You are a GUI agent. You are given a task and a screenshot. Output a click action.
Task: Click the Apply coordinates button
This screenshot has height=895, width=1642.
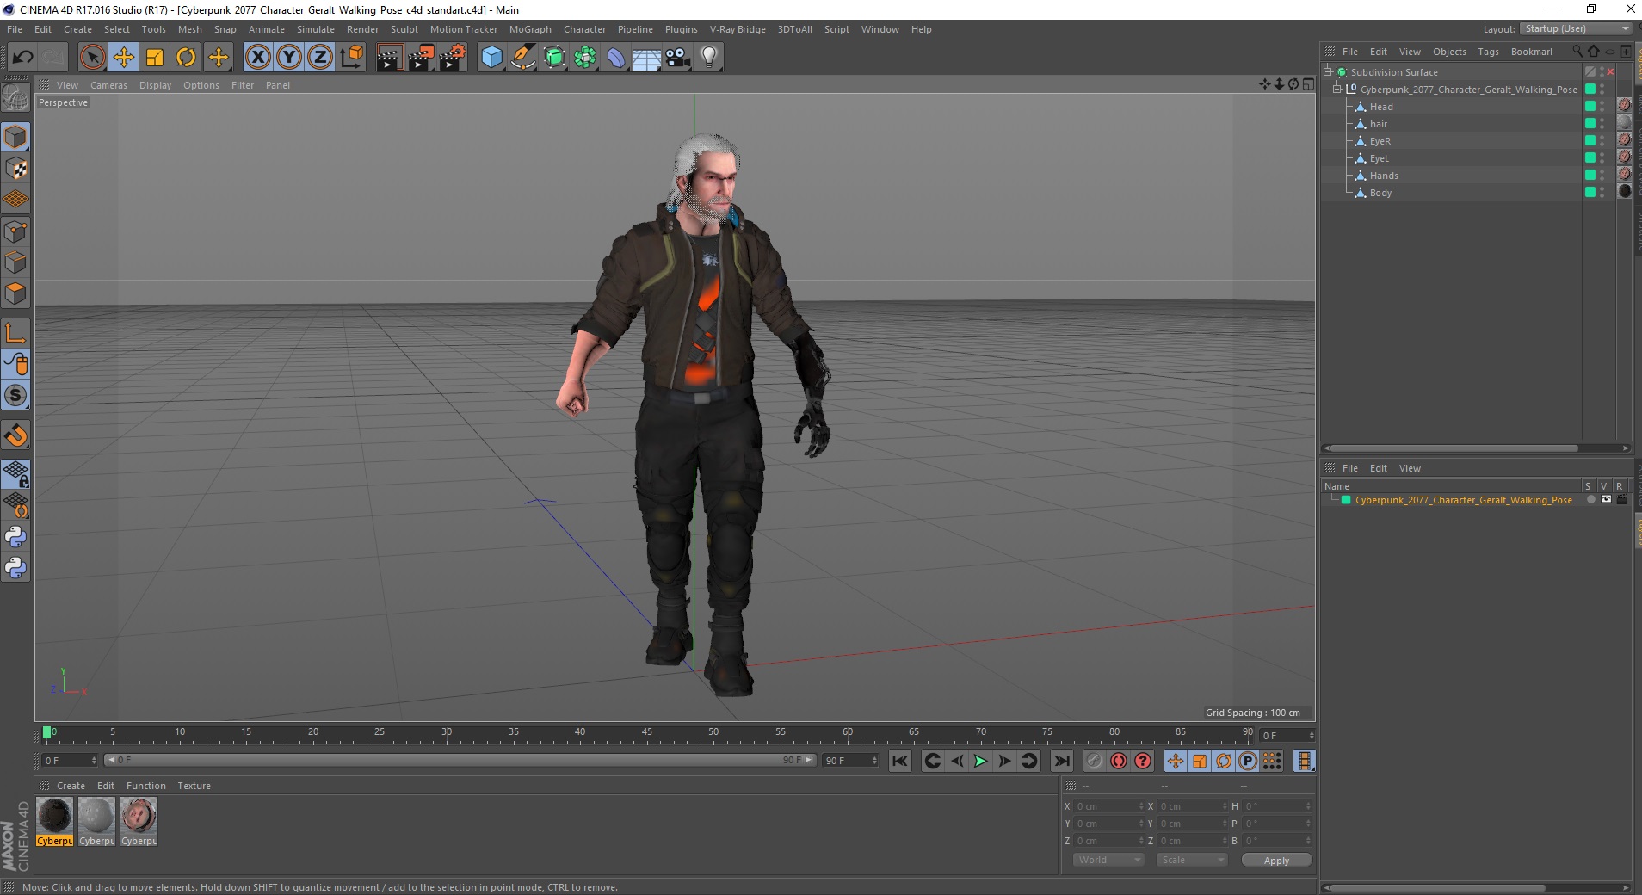coord(1276,861)
